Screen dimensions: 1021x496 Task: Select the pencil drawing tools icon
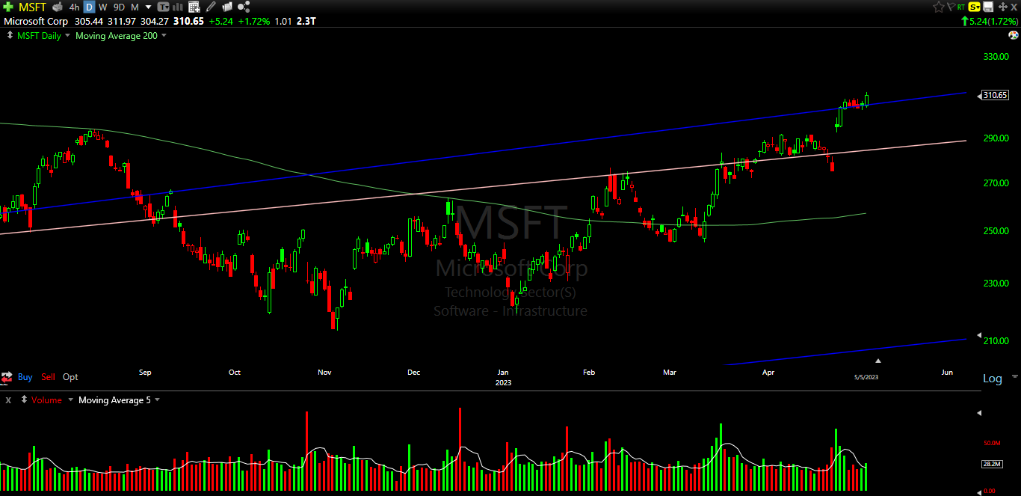211,7
